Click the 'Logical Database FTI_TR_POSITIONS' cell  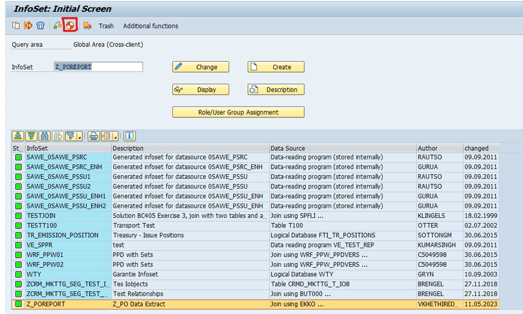coord(343,235)
